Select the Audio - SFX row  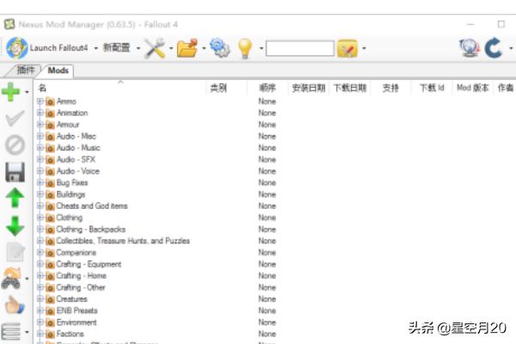coord(76,159)
